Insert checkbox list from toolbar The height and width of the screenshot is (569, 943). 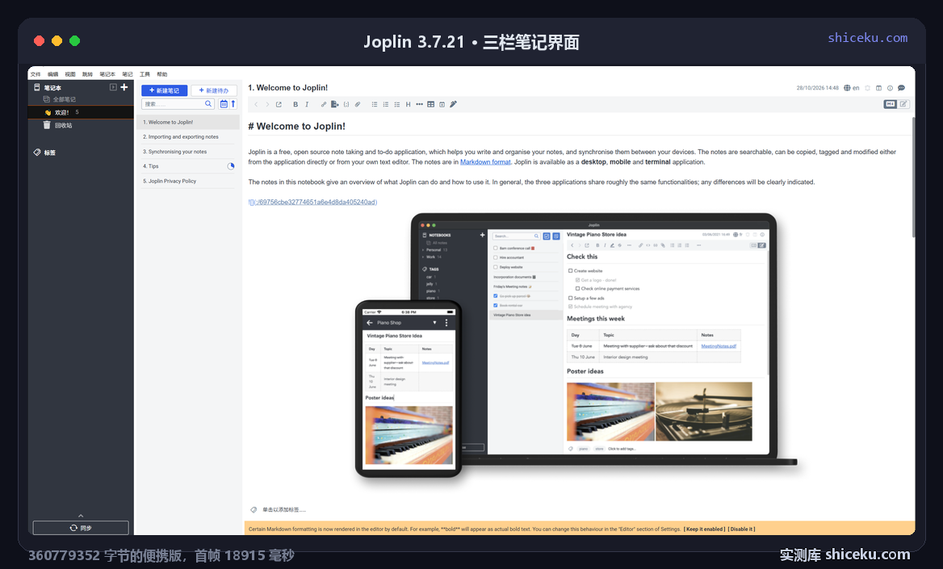pos(397,105)
